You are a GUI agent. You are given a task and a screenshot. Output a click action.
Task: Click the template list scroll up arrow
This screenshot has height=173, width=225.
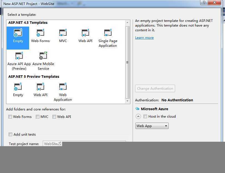[x=127, y=23]
